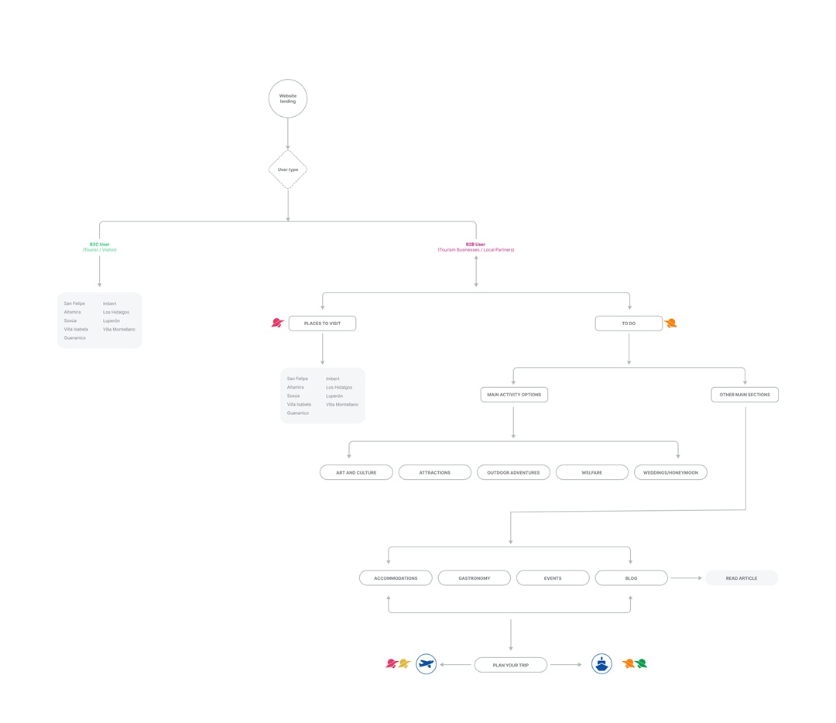Open the To Do node
This screenshot has width=836, height=723.
click(629, 323)
